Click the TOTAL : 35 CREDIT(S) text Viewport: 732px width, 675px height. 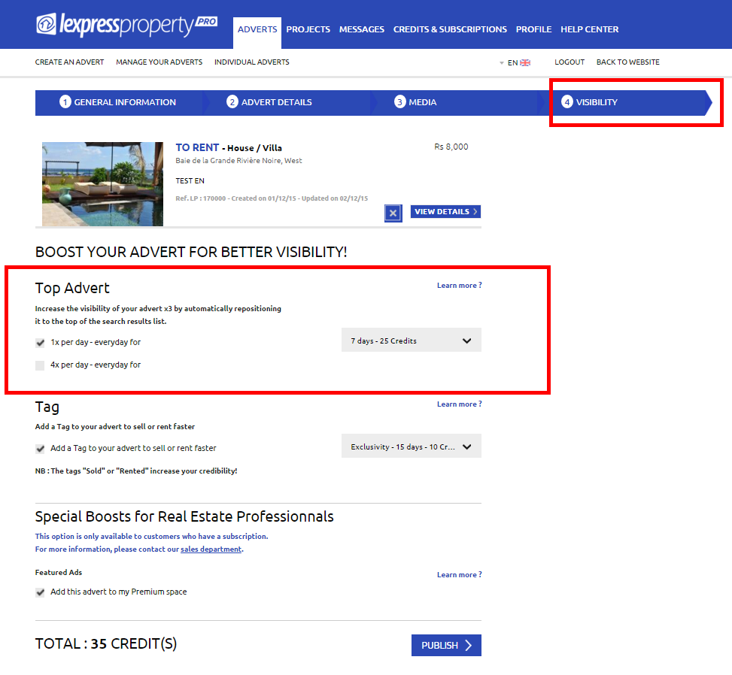[x=106, y=643]
